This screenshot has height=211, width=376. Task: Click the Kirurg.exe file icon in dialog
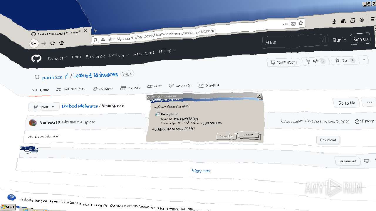tap(158, 114)
